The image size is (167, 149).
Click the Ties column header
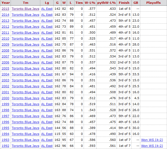(x=79, y=3)
